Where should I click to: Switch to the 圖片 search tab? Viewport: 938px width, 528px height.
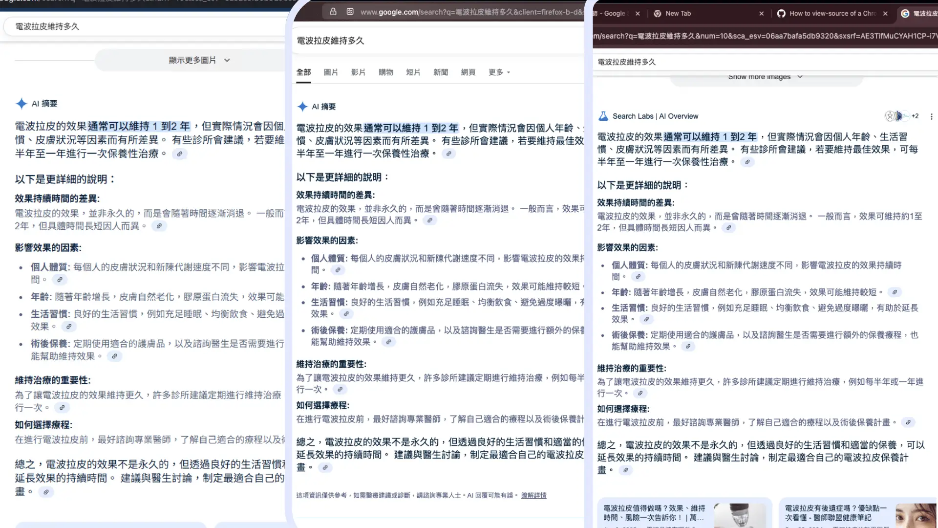331,72
